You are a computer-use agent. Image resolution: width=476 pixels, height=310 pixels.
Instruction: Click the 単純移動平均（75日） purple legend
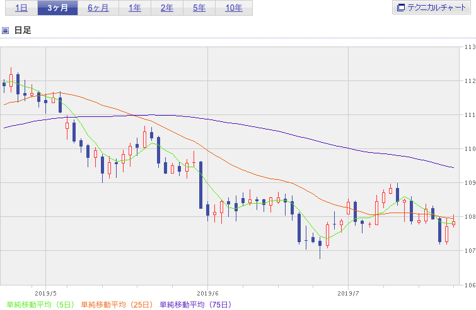(195, 304)
